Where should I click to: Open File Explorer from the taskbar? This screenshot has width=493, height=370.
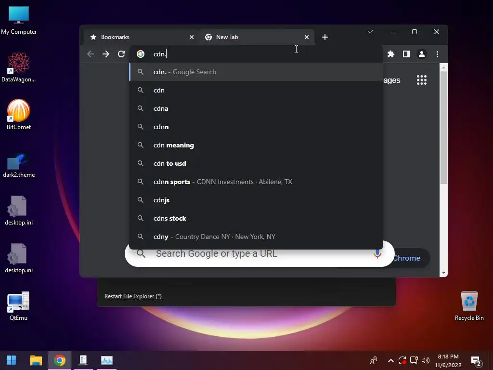click(x=36, y=360)
